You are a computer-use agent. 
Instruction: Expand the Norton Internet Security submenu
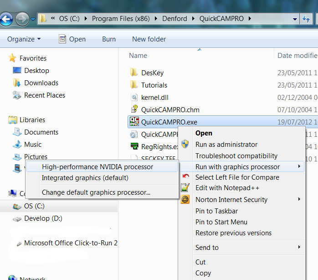coord(299,199)
